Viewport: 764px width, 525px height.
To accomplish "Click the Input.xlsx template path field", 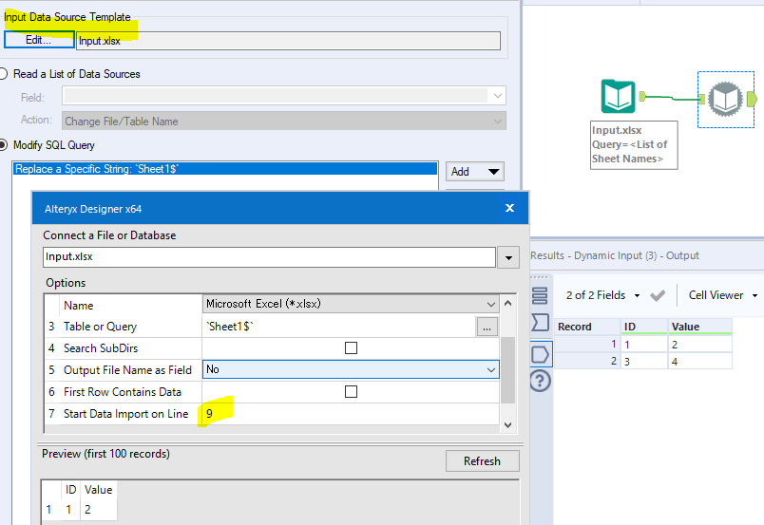I will pyautogui.click(x=289, y=41).
